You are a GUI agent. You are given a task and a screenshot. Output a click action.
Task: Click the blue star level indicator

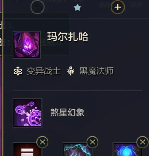tap(77, 8)
